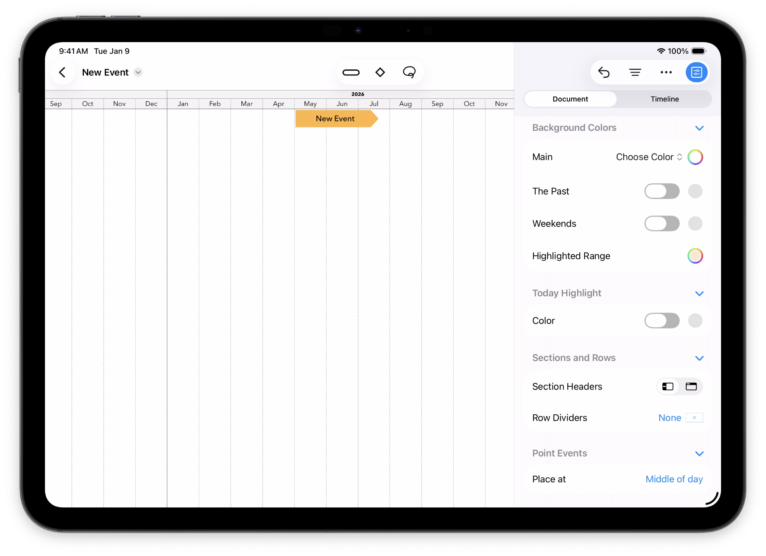Click the back navigation chevron

coord(62,72)
